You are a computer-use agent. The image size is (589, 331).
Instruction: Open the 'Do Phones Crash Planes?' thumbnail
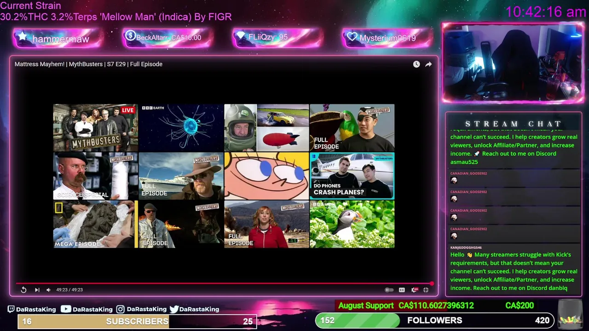click(x=352, y=176)
